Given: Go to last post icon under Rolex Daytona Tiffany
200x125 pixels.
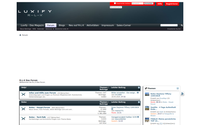Looking at the screenshot, I should tap(112, 109).
